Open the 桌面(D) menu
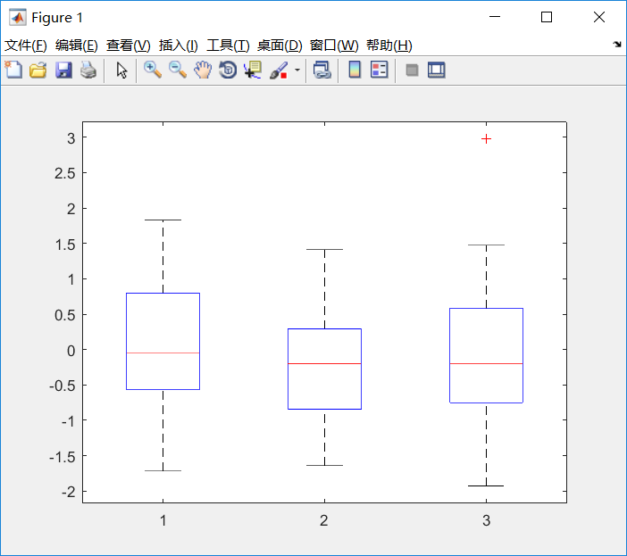The image size is (627, 556). (x=280, y=46)
